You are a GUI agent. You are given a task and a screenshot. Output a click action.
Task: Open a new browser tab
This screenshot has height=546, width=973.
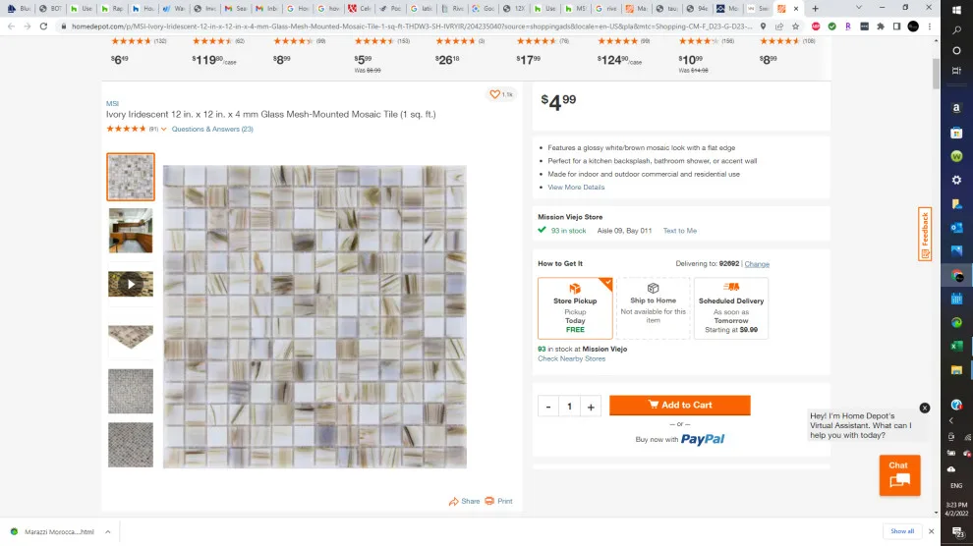(x=816, y=9)
